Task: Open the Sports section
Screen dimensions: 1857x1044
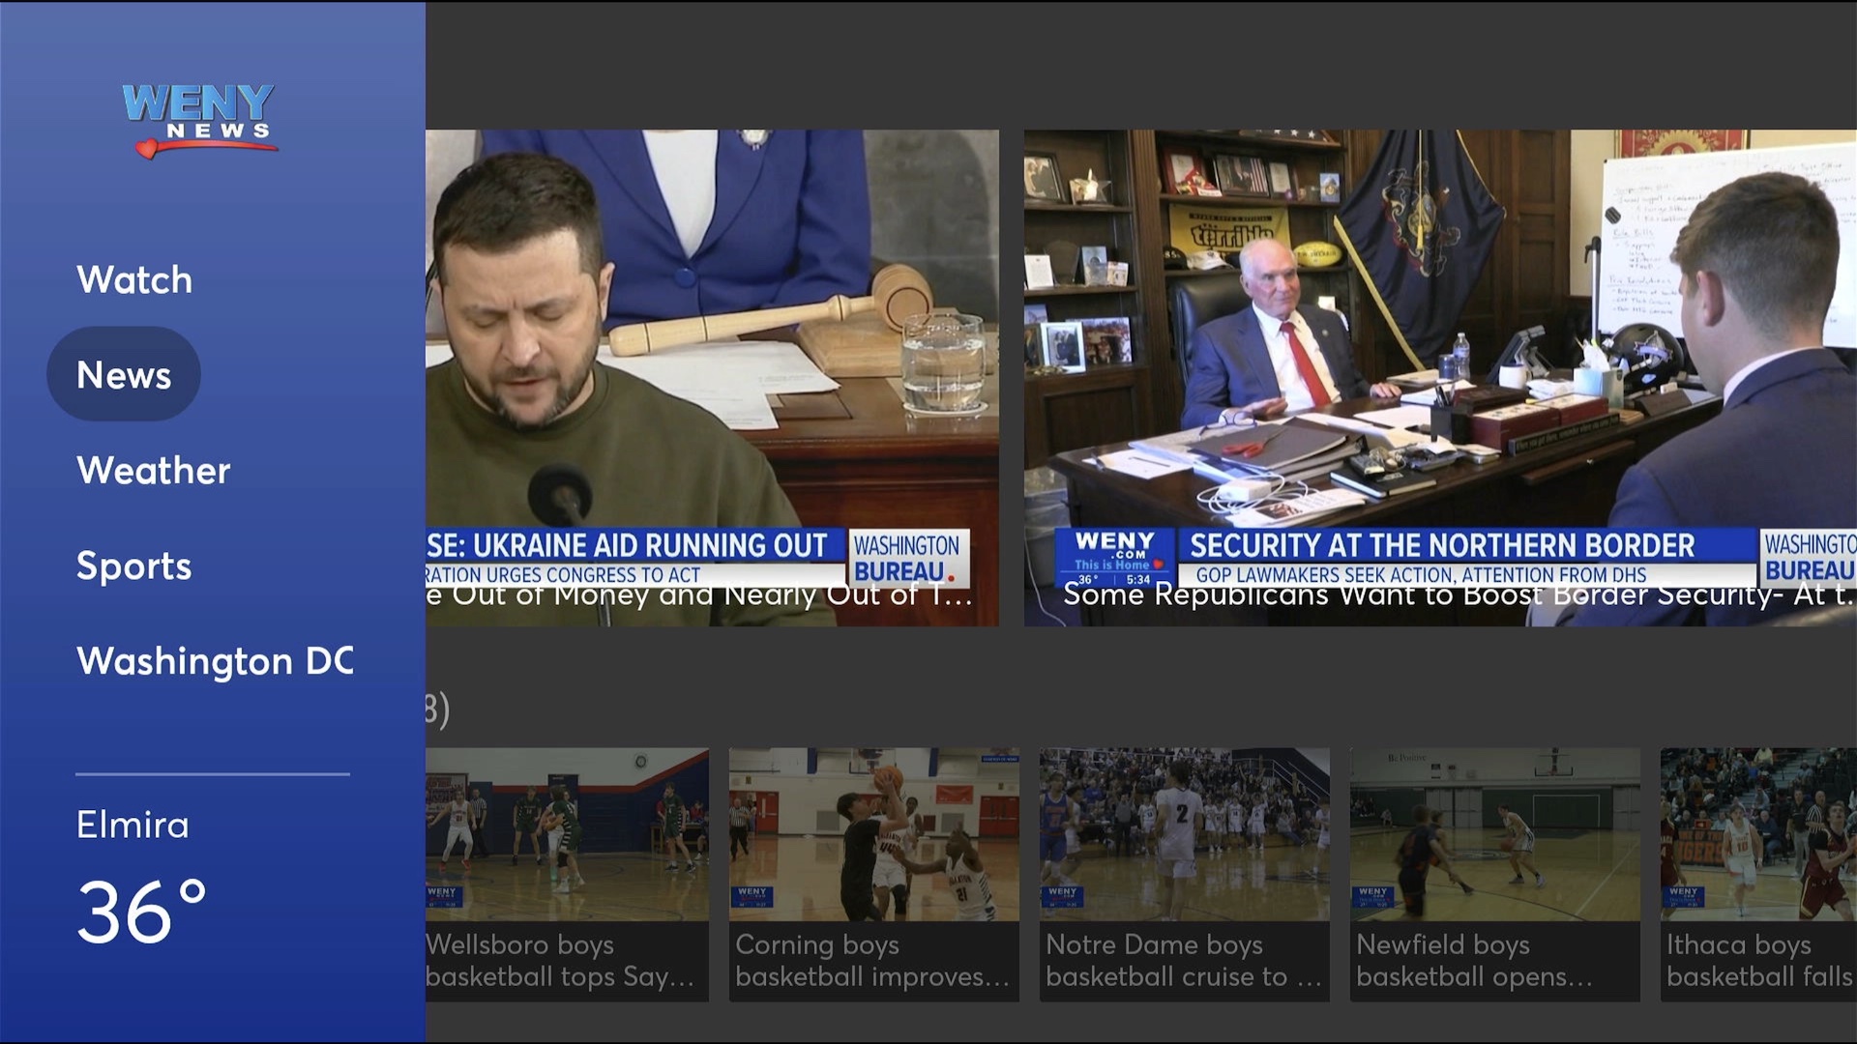Action: 133,565
